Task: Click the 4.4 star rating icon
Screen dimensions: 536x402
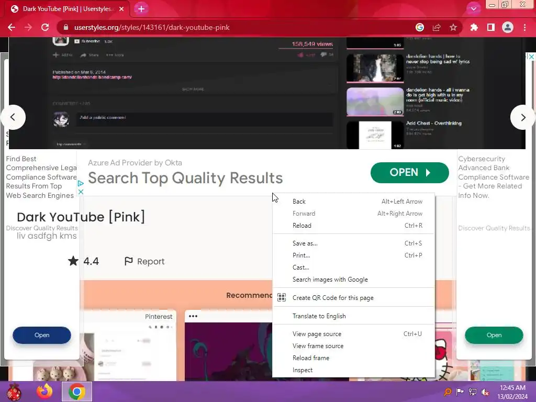Action: pos(73,261)
